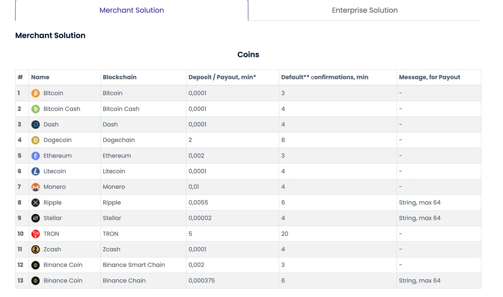Screen dimensions: 503x297
Task: Click Dogecoin's minimum deposit value 2
Action: [x=190, y=140]
